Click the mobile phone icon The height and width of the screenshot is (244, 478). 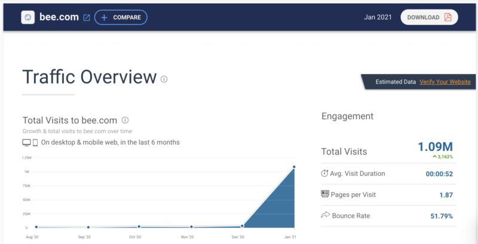pyautogui.click(x=35, y=143)
